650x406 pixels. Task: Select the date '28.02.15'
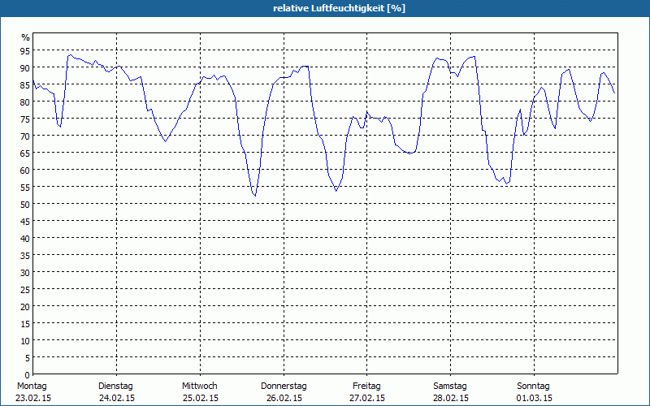(x=451, y=398)
